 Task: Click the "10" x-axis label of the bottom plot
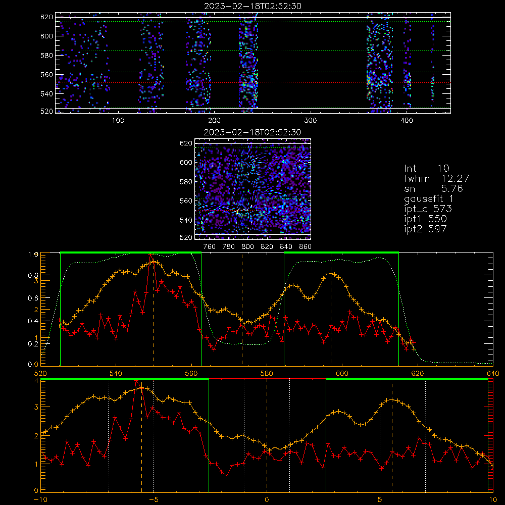point(493,500)
